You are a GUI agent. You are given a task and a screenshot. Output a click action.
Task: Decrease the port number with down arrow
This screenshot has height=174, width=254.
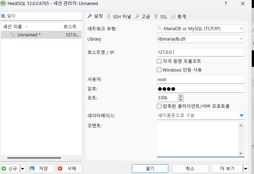click(181, 100)
